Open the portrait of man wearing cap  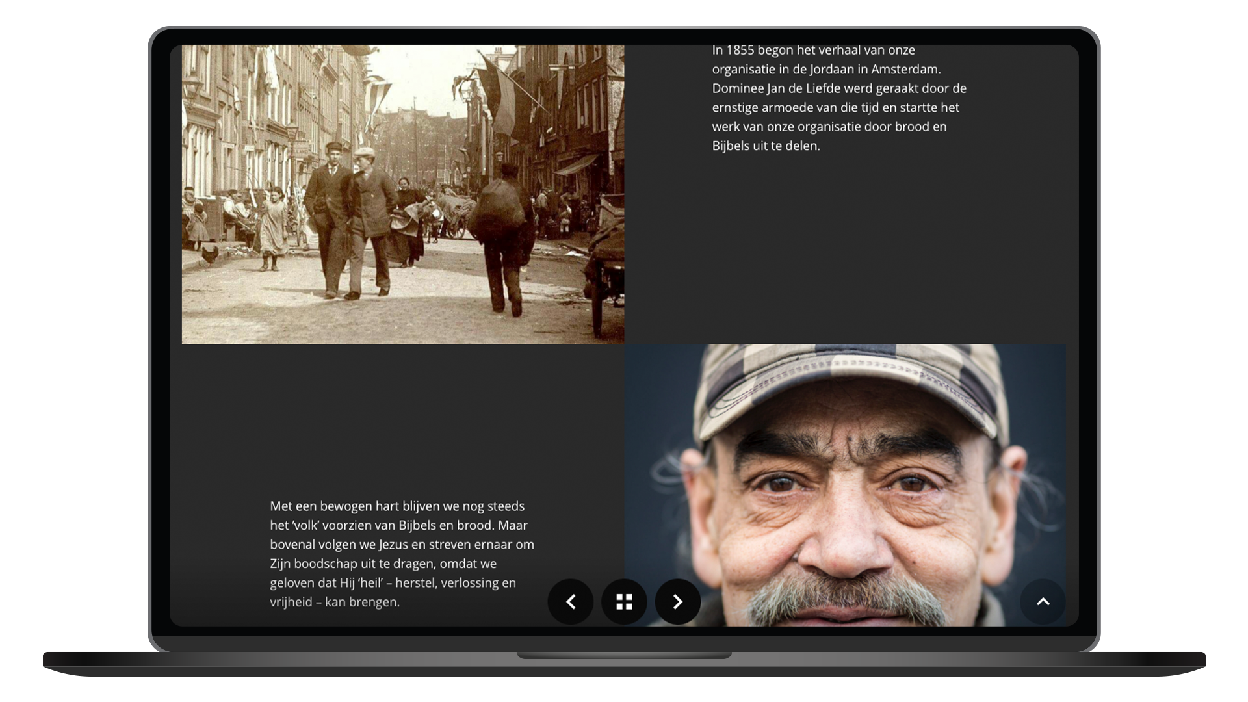click(844, 484)
